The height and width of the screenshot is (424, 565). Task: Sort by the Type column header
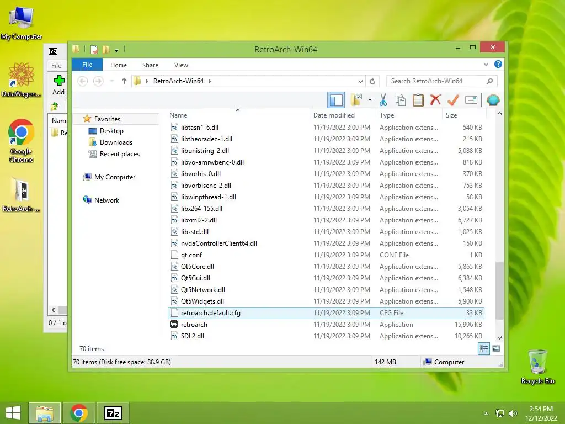[x=409, y=115]
